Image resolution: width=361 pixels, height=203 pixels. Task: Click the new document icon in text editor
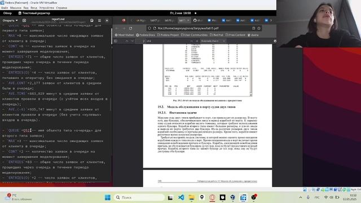(x=24, y=20)
